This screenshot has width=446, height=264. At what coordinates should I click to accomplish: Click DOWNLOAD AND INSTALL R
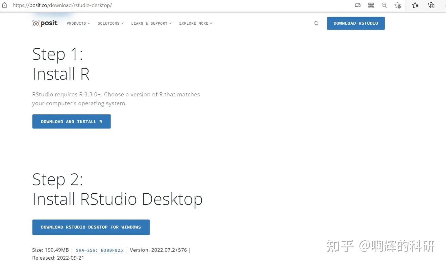pyautogui.click(x=71, y=121)
